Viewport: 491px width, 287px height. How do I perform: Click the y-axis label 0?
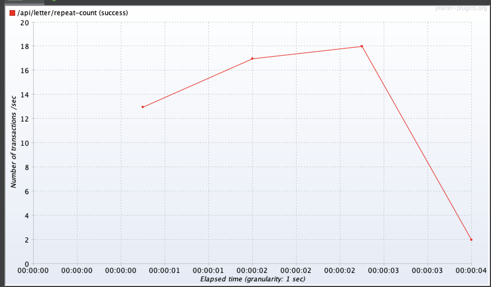pos(27,264)
